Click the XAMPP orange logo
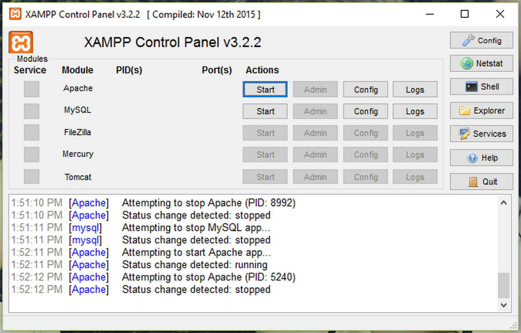Viewport: 521px width, 333px height. (x=21, y=42)
